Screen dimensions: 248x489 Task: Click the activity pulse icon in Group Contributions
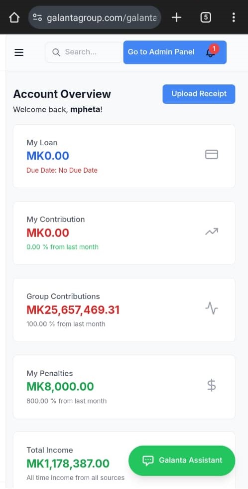(x=212, y=308)
